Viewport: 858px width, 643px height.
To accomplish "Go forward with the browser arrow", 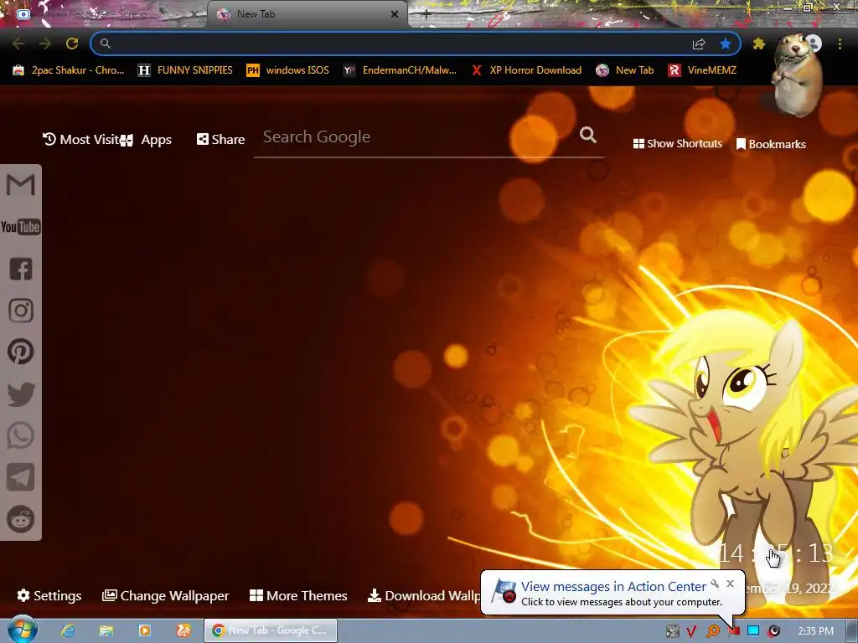I will (45, 44).
